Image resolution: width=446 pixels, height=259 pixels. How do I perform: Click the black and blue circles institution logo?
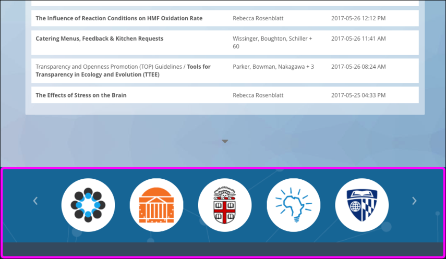[88, 205]
